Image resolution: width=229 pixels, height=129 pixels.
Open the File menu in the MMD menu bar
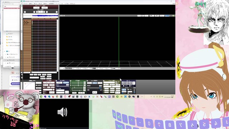click(25, 4)
